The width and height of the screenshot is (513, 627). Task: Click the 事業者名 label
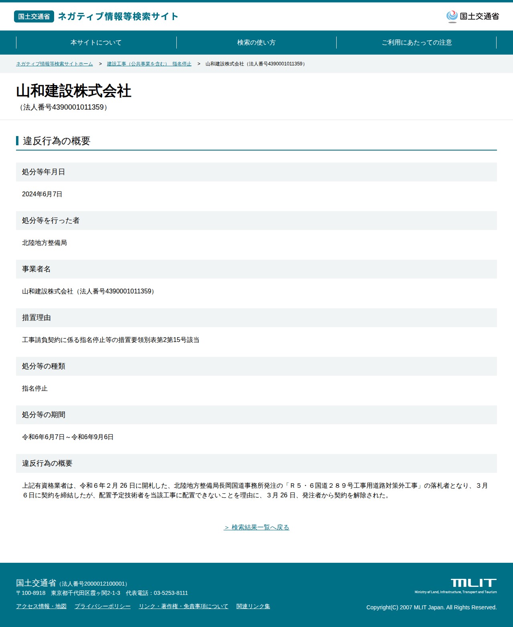pyautogui.click(x=36, y=269)
